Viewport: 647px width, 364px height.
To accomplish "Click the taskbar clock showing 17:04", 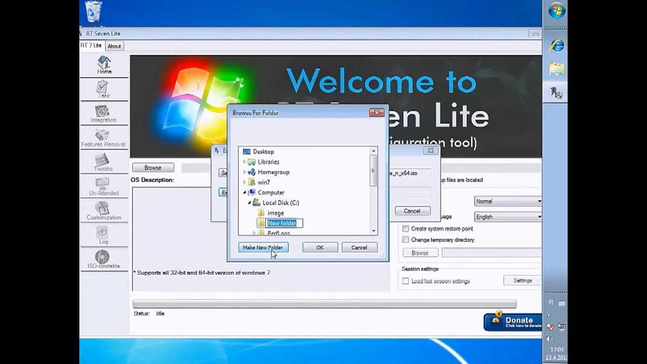I will click(557, 350).
